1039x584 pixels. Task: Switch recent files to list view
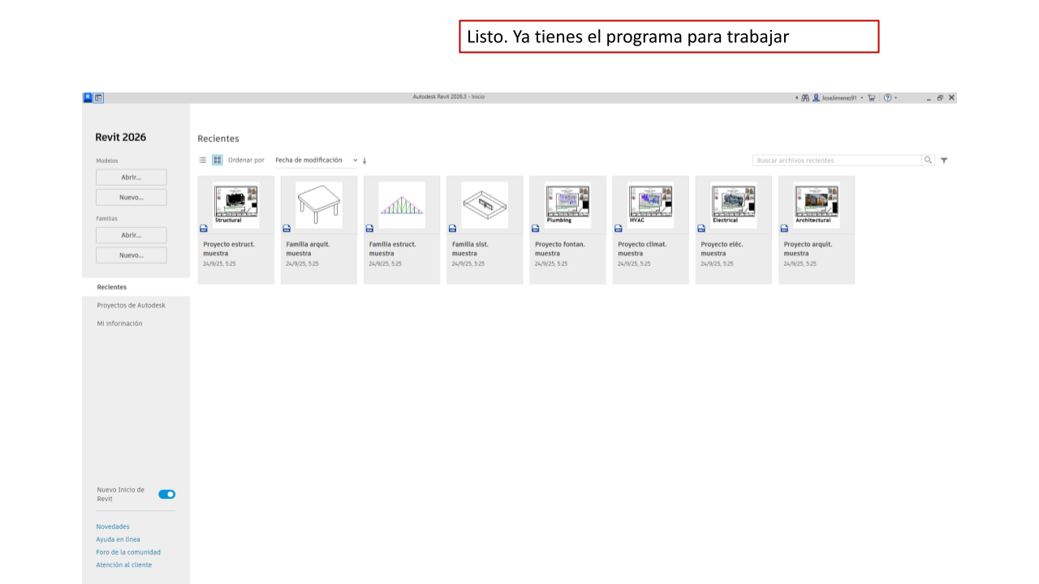coord(203,161)
